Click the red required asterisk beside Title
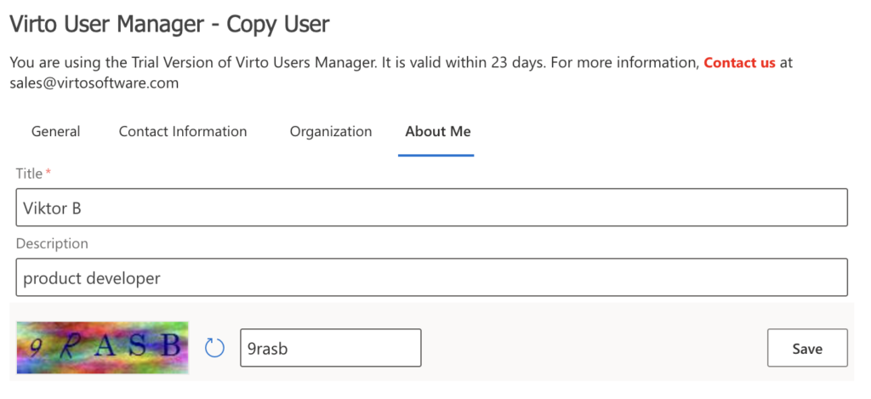Screen dimensions: 871x399 (48, 174)
